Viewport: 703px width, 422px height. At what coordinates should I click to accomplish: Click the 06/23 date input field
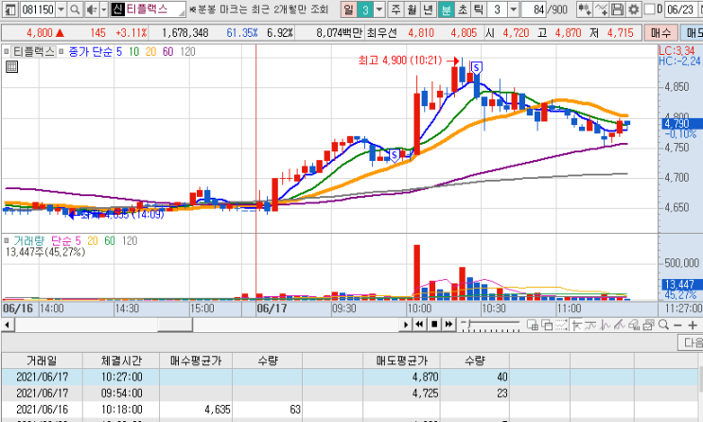(x=680, y=9)
